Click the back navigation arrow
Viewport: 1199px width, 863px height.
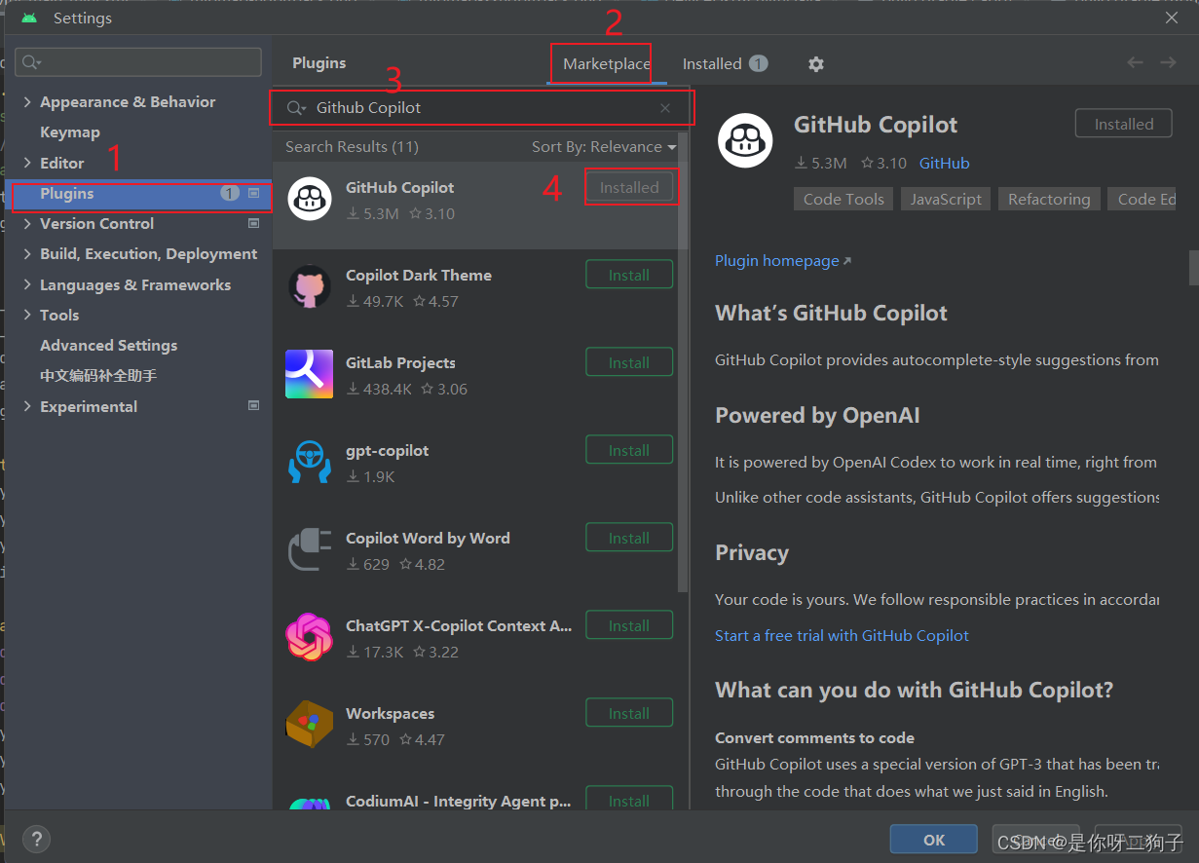[1135, 61]
